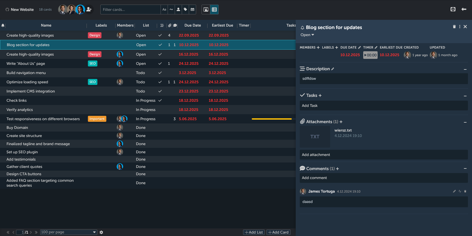Open card more options menu

460,27
